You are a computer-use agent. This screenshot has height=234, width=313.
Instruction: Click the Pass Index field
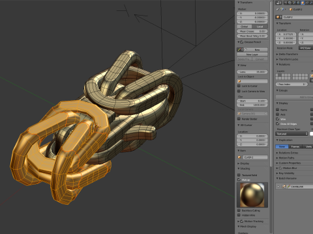pos(291,84)
